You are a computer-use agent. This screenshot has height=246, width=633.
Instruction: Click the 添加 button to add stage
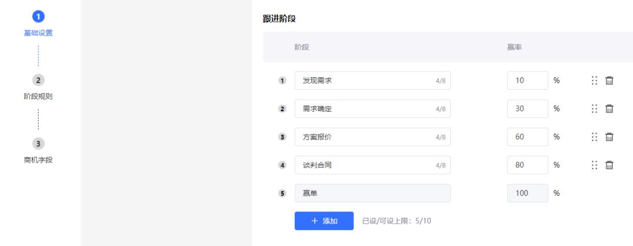[x=324, y=221]
